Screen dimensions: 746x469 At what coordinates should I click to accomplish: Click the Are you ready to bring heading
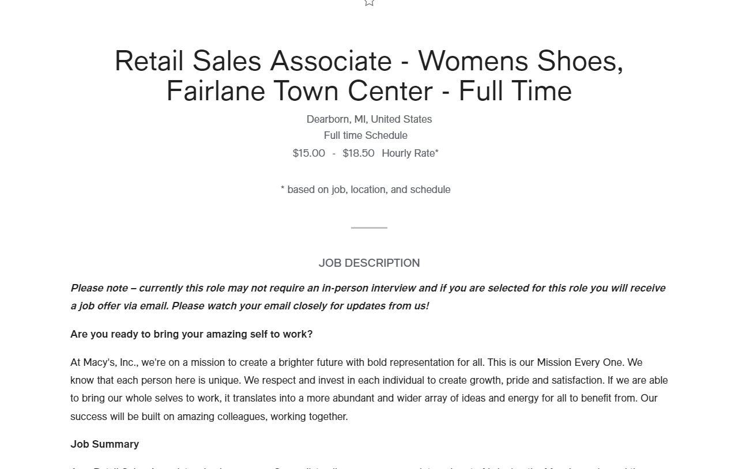tap(191, 334)
